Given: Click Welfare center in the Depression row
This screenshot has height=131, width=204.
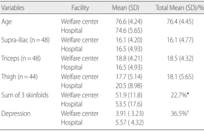Looking at the screenshot, I should pos(80,114).
